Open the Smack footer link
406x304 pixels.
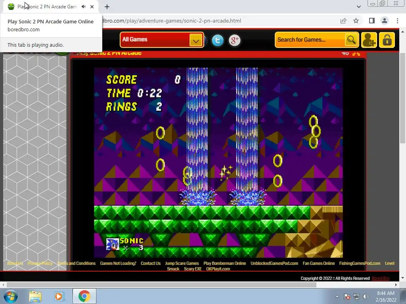[173, 269]
